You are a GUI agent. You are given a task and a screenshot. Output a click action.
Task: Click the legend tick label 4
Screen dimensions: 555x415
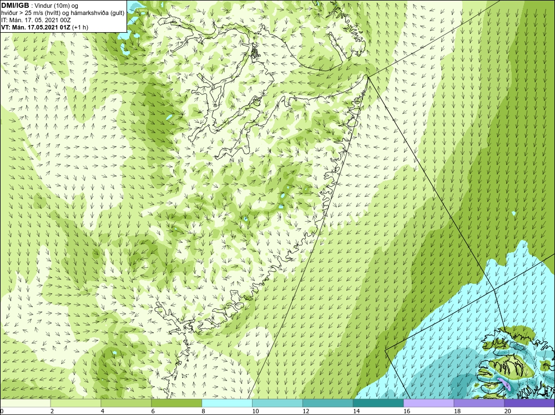tap(103, 411)
